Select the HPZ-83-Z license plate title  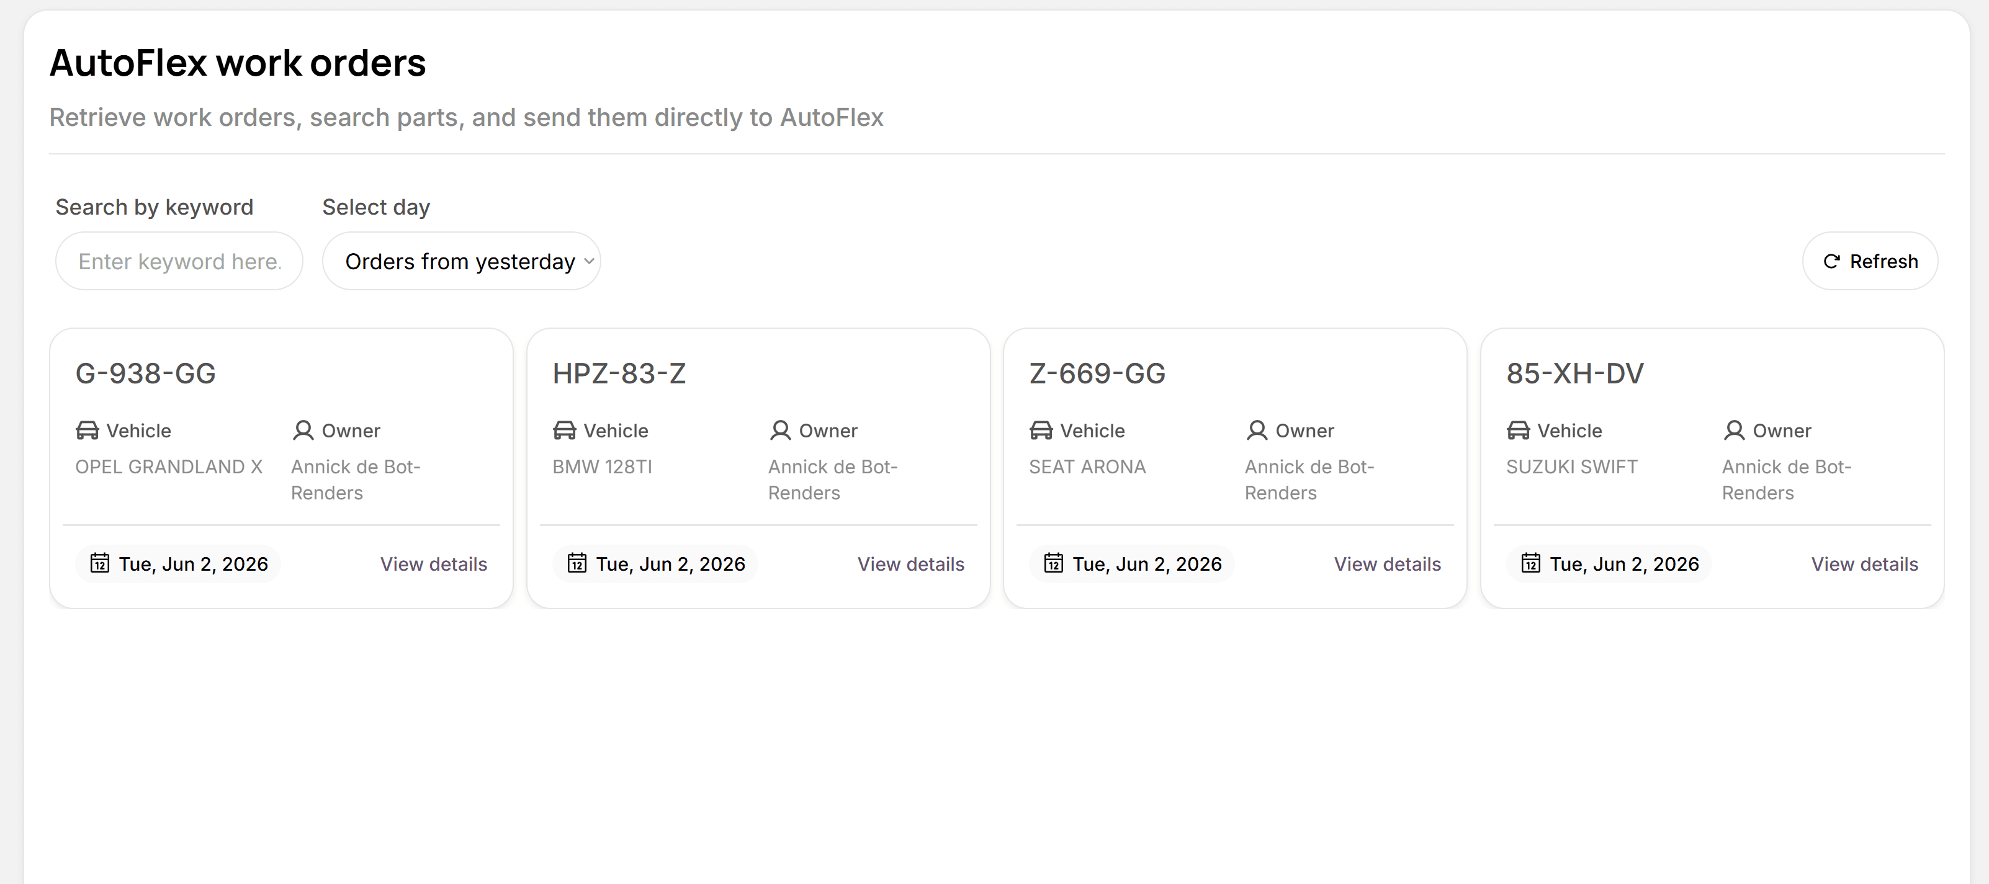tap(619, 373)
